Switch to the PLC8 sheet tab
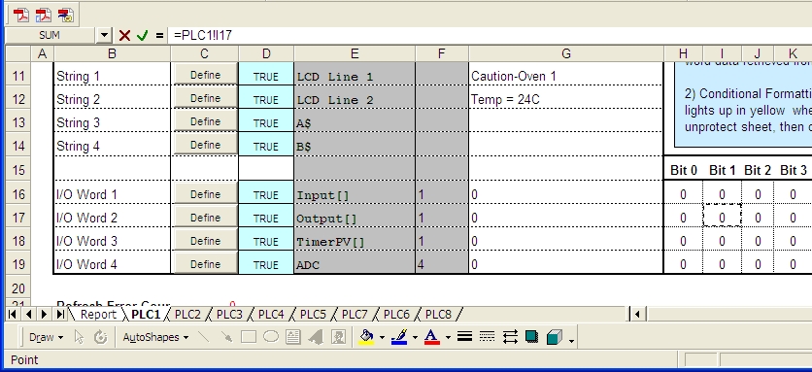This screenshot has width=812, height=372. 438,314
